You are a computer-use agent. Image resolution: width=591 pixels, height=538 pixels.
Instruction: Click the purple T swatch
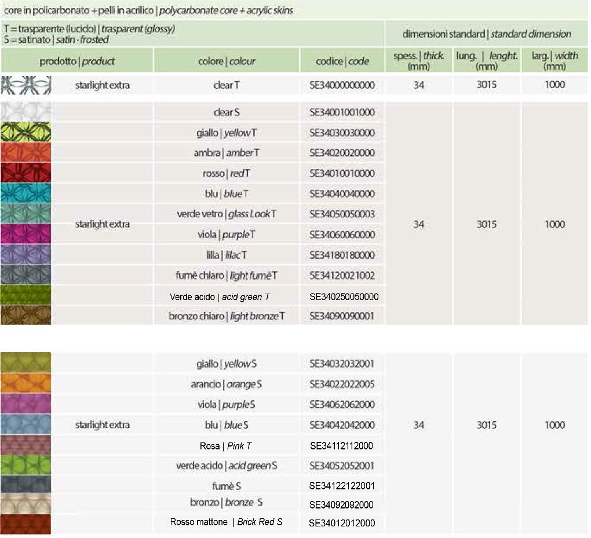coord(25,234)
